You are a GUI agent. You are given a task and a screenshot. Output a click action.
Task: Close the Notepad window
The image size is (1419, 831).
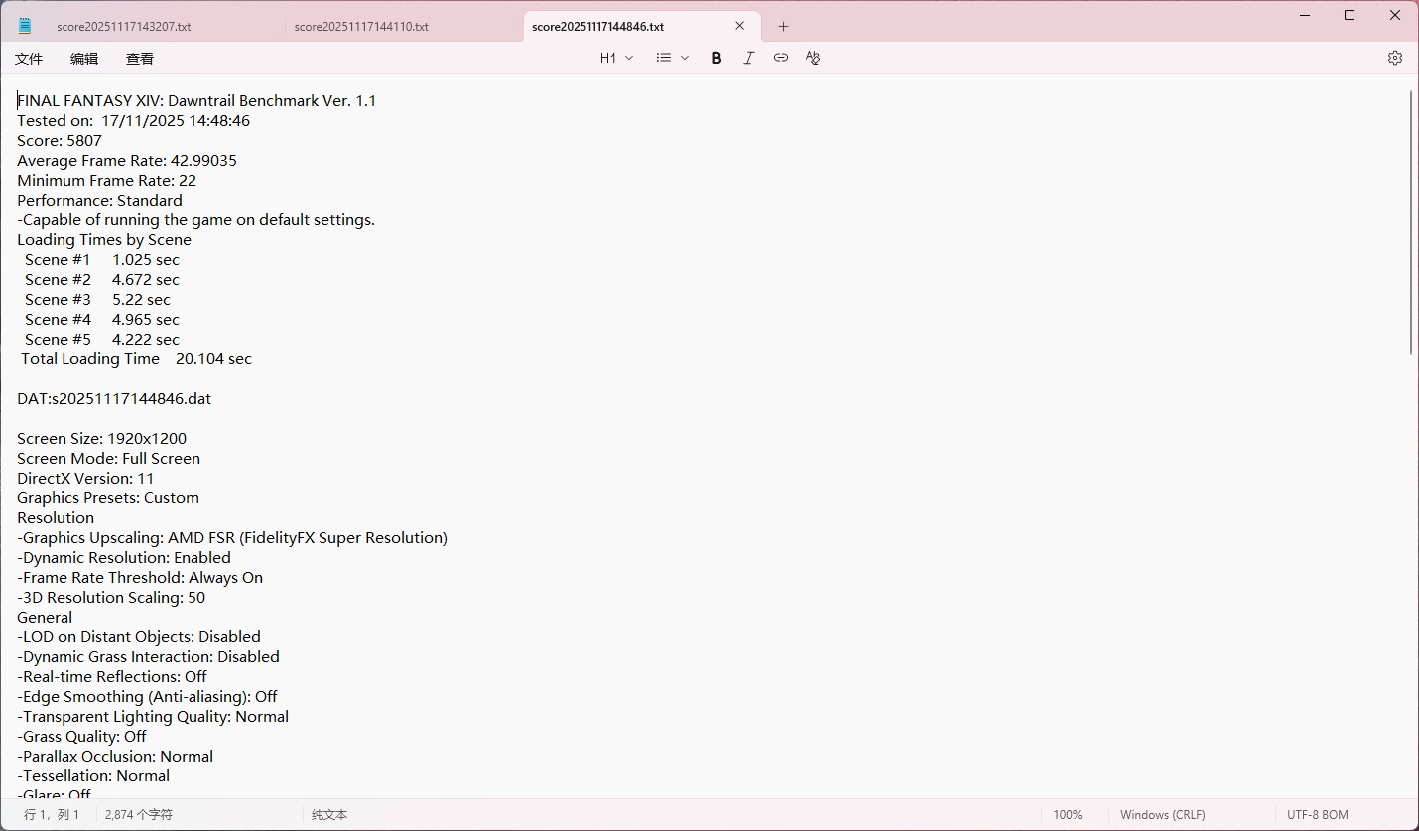pos(1395,15)
